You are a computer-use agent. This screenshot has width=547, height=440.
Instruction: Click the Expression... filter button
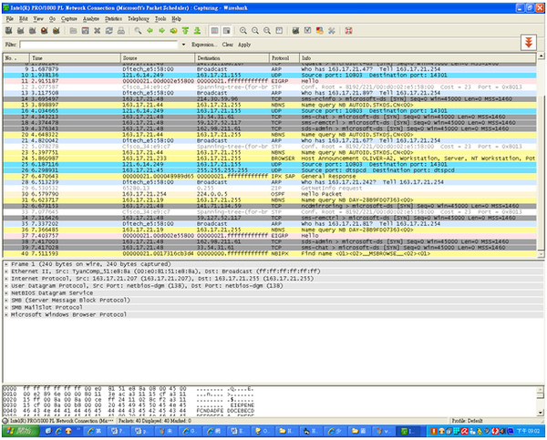[x=204, y=45]
